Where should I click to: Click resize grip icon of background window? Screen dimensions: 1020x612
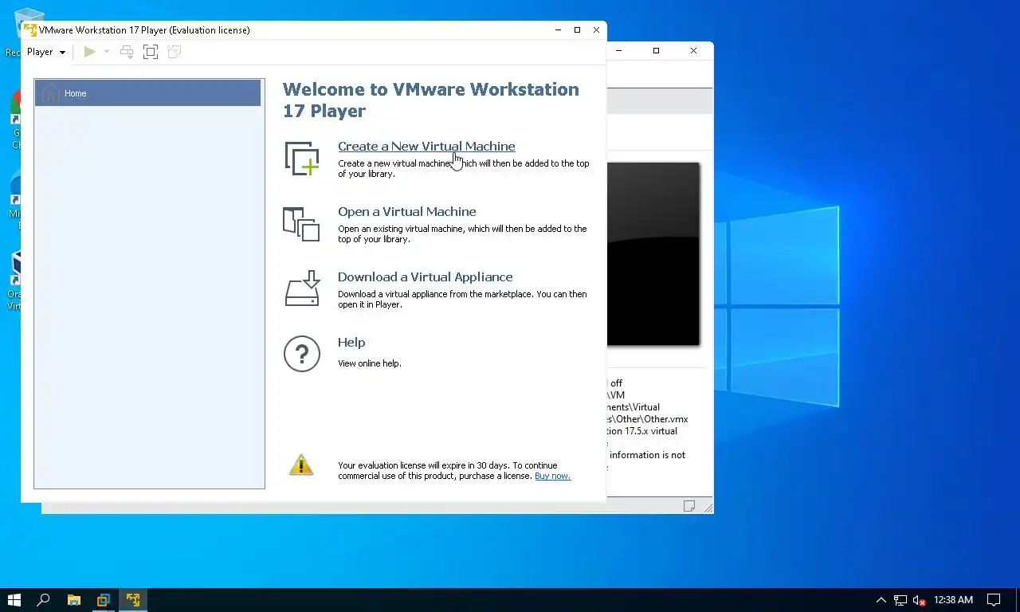(708, 508)
